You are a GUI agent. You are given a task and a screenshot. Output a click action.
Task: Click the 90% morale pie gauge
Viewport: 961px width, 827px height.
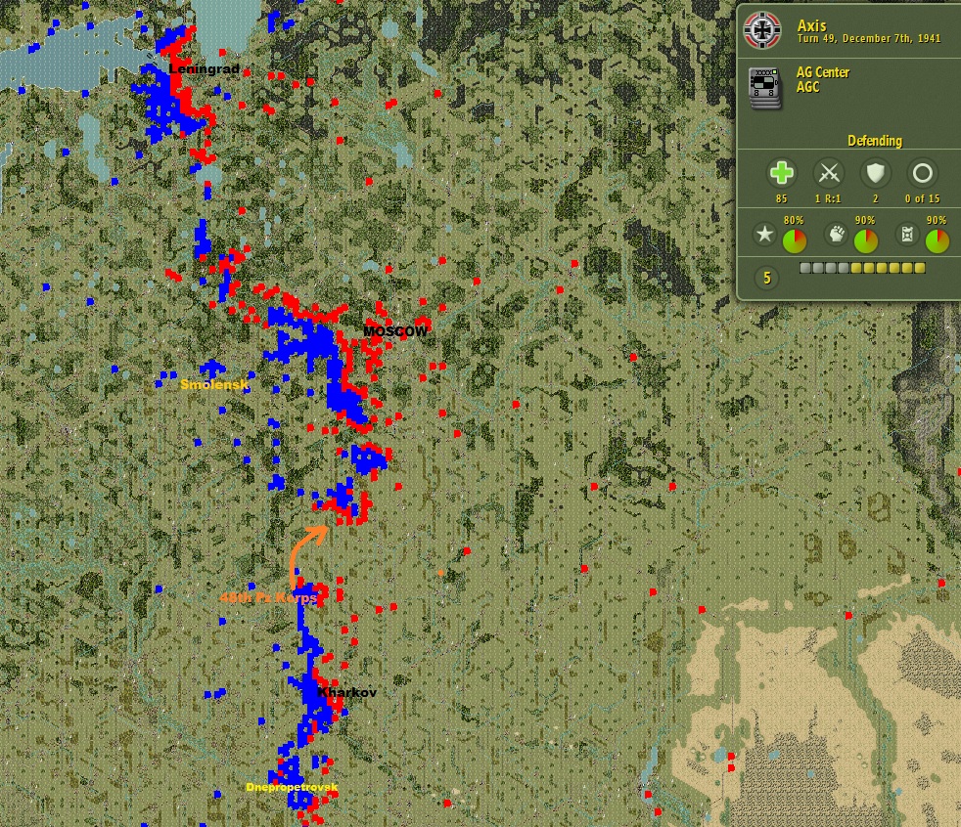tap(865, 241)
